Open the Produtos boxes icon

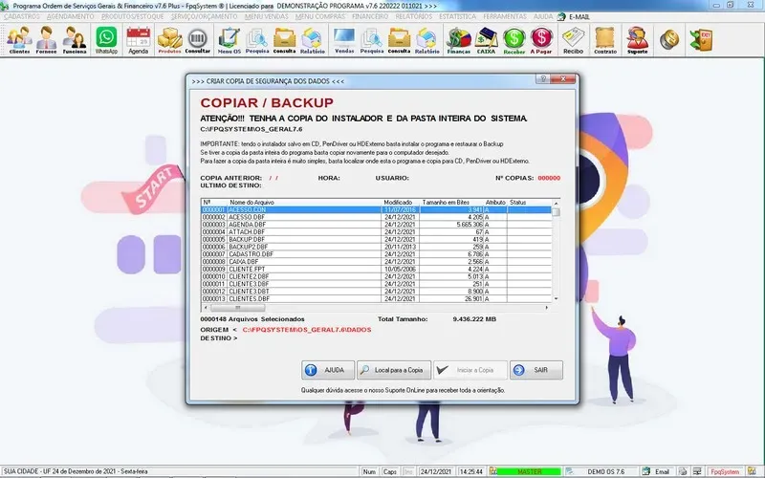click(169, 40)
